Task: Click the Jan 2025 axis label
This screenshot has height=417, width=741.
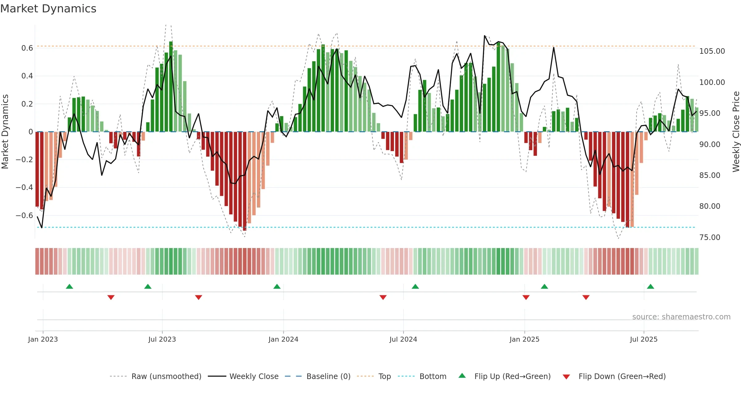Action: [x=525, y=339]
